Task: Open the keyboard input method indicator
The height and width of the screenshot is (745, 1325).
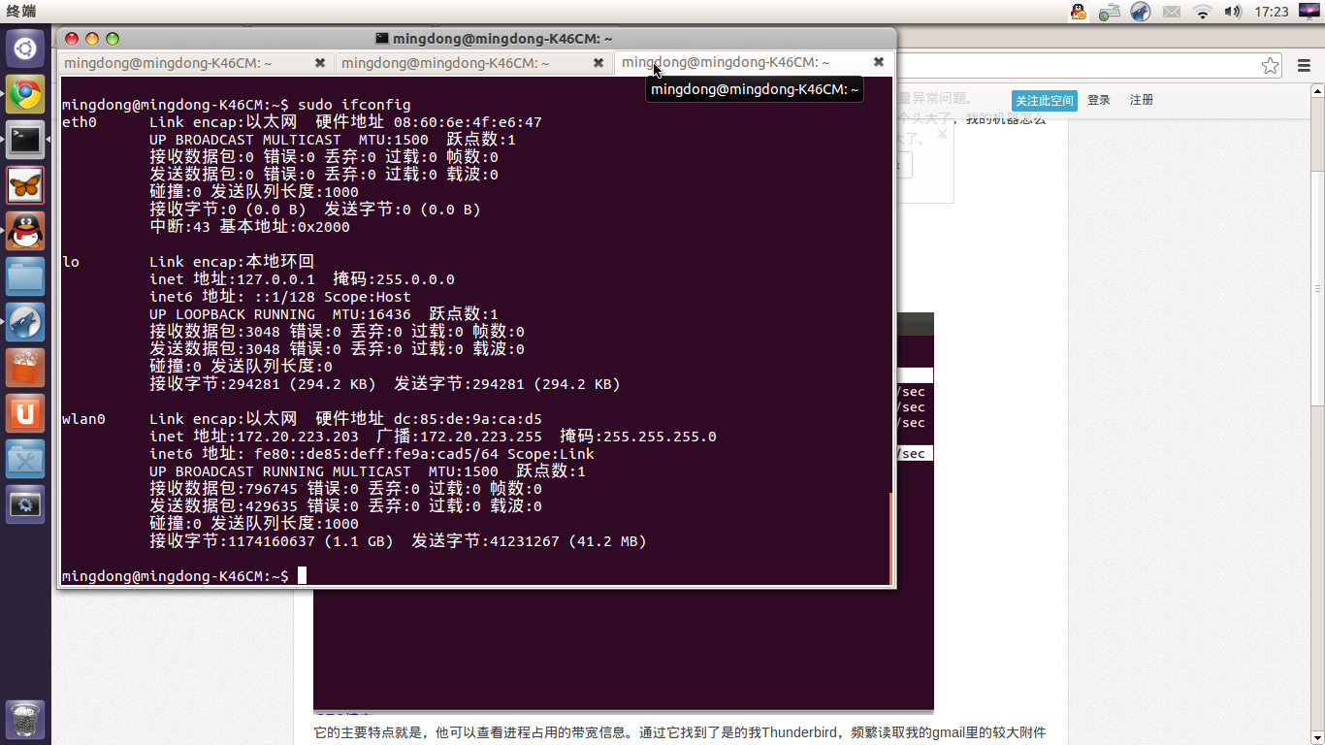Action: pos(1110,12)
